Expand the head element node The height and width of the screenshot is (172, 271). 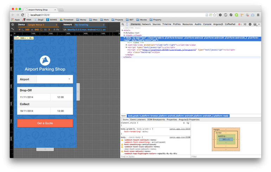[x=125, y=35]
